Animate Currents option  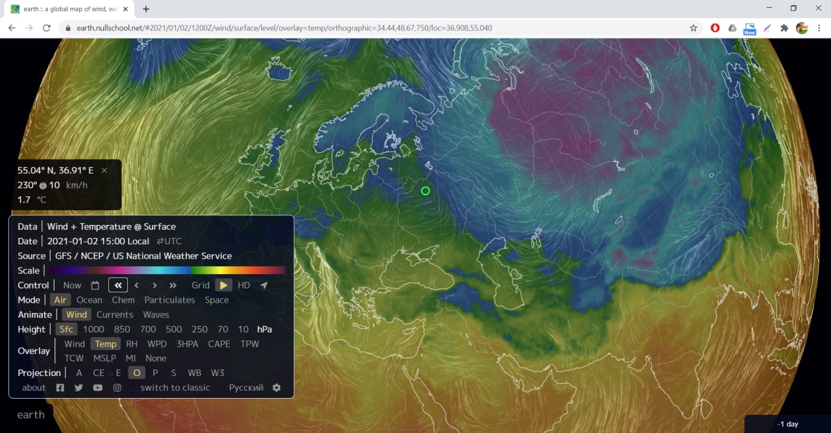coord(115,315)
